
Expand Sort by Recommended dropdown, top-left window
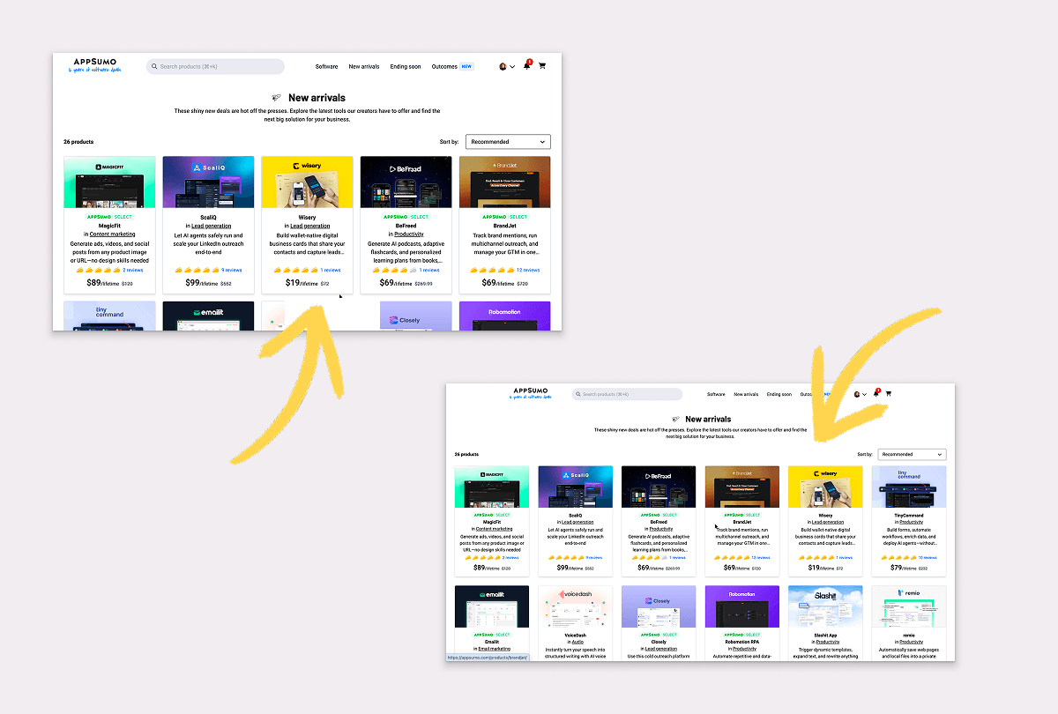point(509,141)
